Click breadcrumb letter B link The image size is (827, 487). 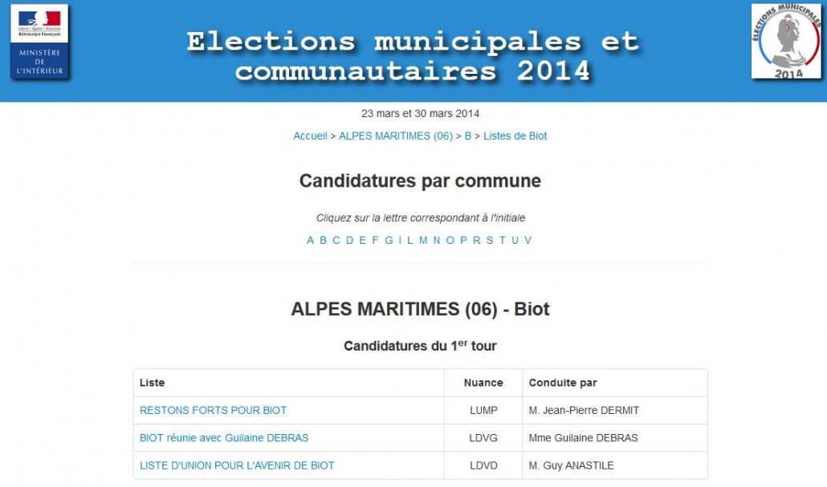pos(468,136)
